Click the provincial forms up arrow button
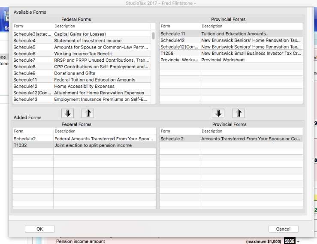The height and width of the screenshot is (244, 317). point(238,113)
